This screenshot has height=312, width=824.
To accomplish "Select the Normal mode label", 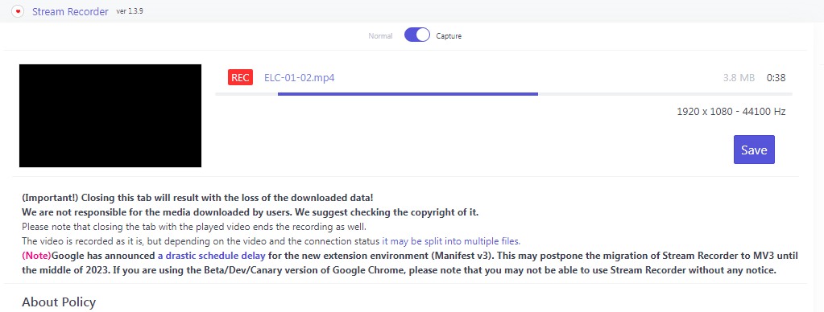I will (380, 36).
